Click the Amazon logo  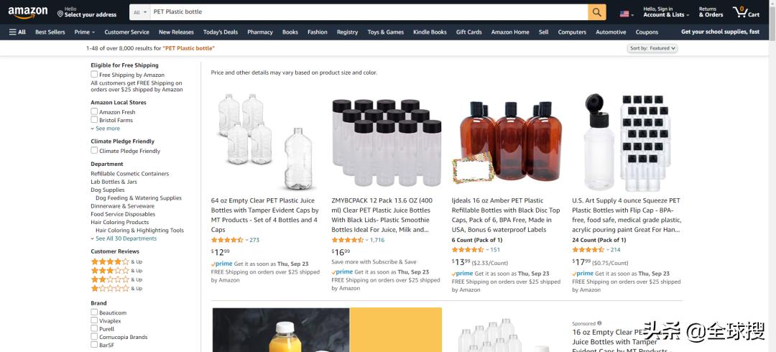click(28, 12)
